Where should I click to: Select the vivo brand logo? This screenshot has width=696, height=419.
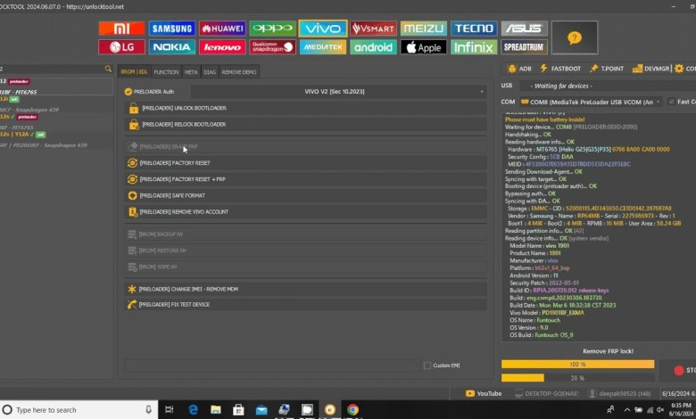click(x=323, y=29)
